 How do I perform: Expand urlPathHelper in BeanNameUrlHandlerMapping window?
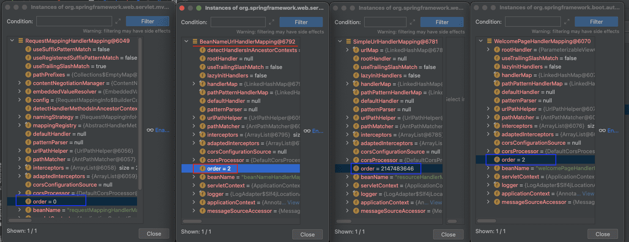click(194, 118)
